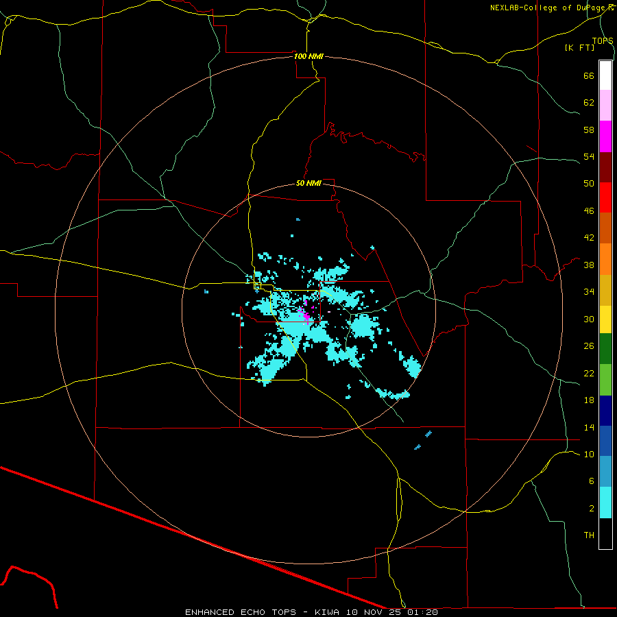Click the yellow 34 kft legend swatch

click(x=605, y=319)
